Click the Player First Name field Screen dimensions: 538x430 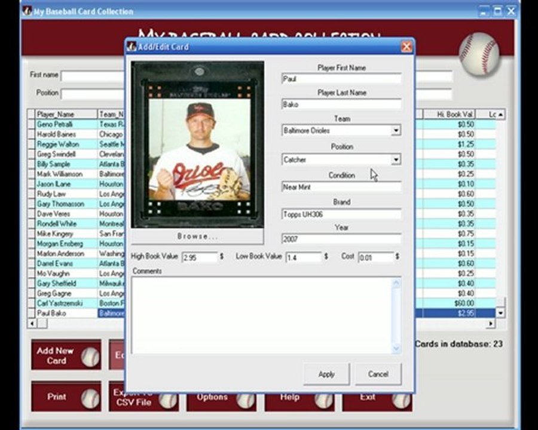(341, 79)
